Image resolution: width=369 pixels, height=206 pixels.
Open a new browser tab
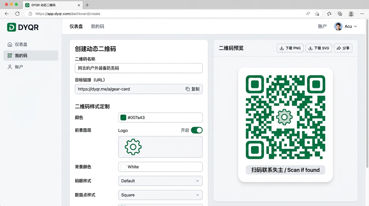[87, 5]
